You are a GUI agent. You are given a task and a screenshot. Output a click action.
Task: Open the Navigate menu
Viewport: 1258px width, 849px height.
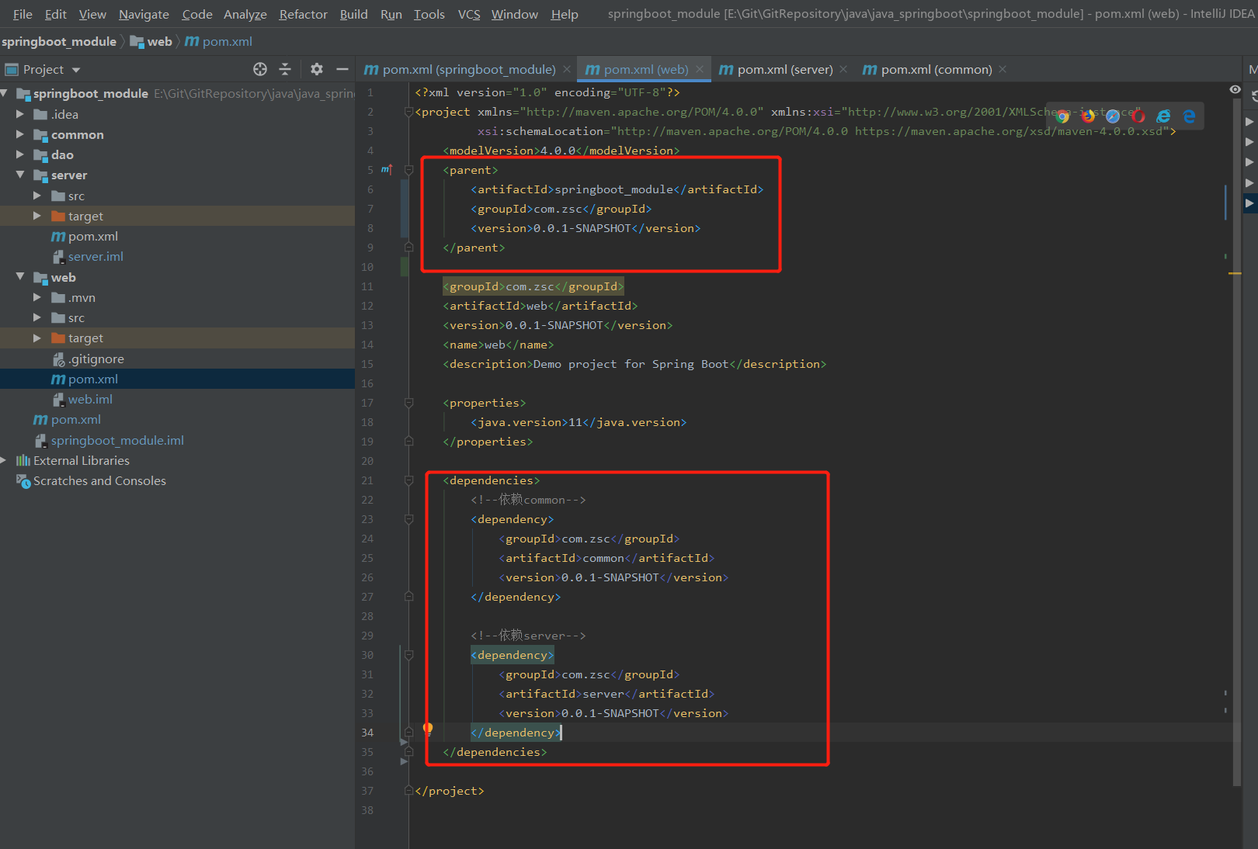[x=144, y=14]
